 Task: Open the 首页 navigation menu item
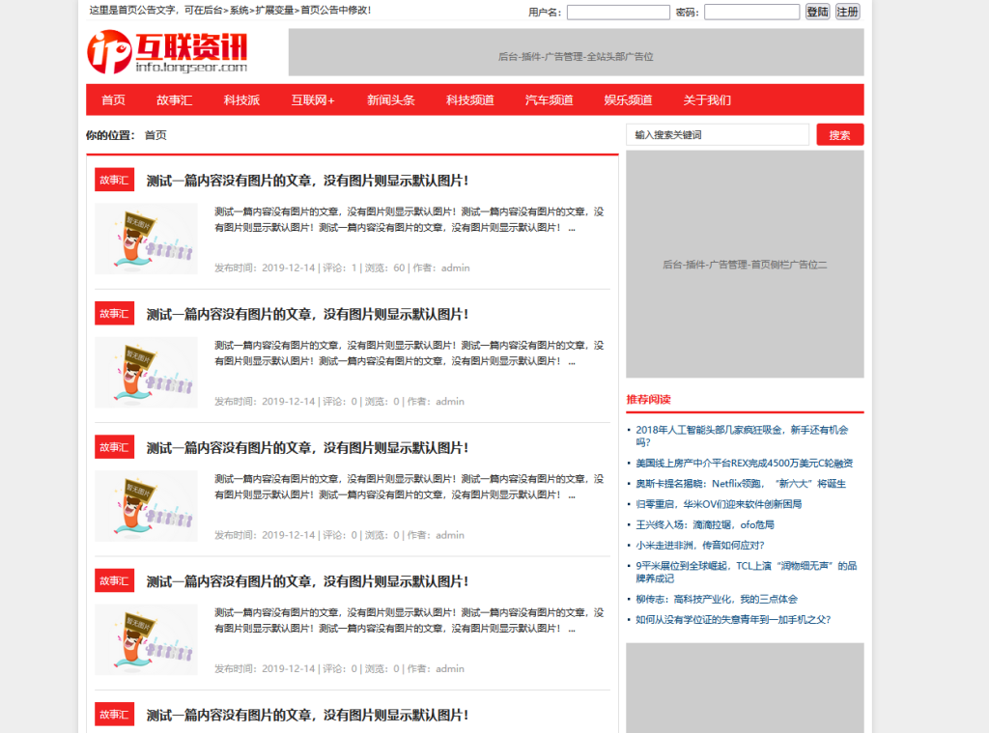click(113, 99)
